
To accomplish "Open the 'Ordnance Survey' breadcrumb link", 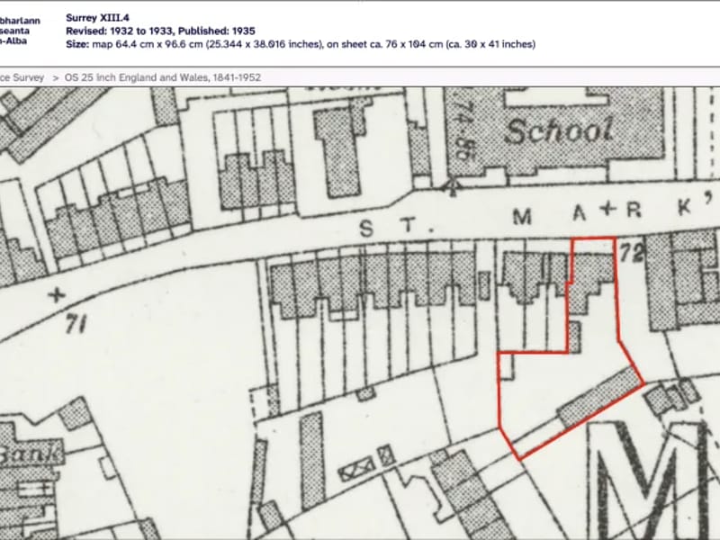I will (x=22, y=77).
